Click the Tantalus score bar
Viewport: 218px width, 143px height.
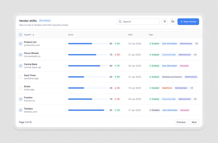tap(88, 110)
